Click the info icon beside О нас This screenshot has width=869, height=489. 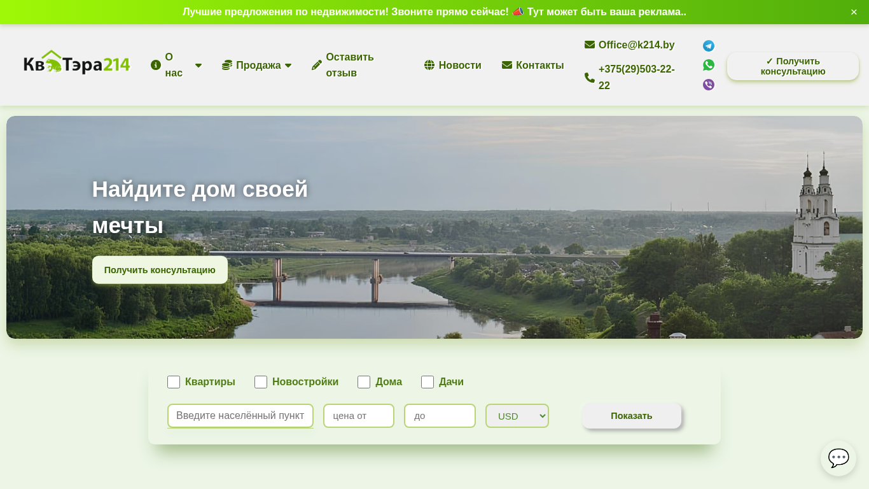coord(156,65)
